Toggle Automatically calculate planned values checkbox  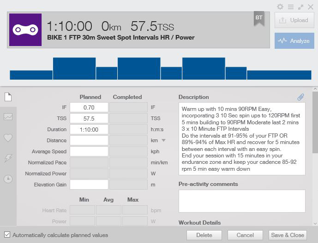point(7,235)
